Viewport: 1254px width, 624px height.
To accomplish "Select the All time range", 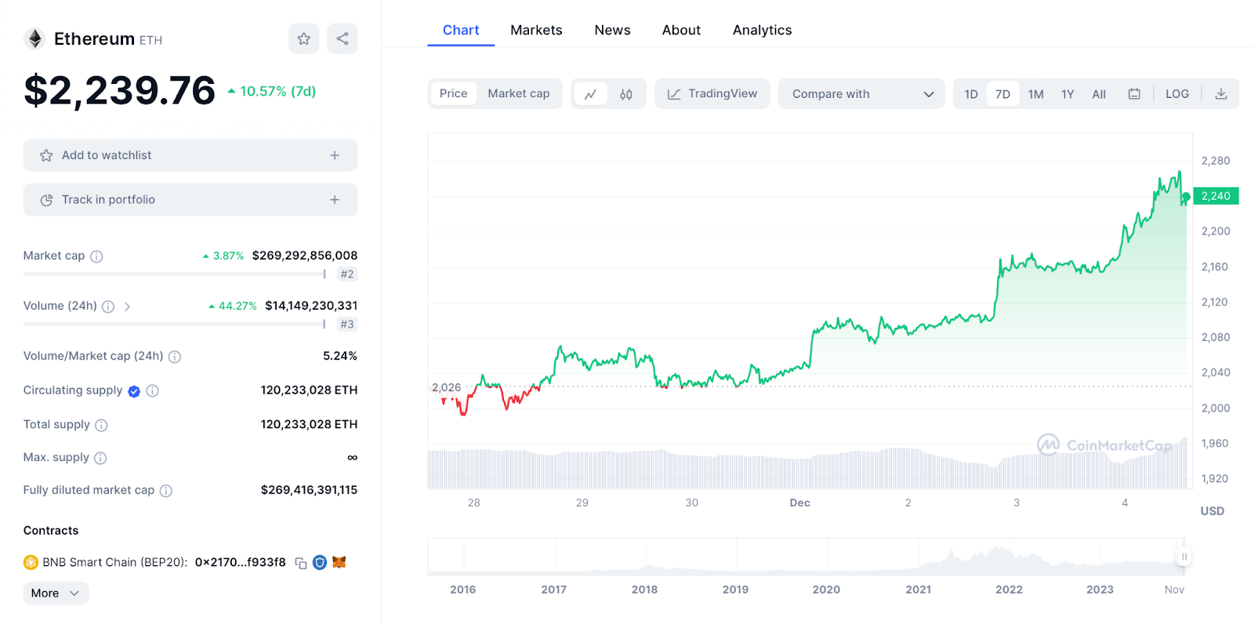I will tap(1099, 94).
